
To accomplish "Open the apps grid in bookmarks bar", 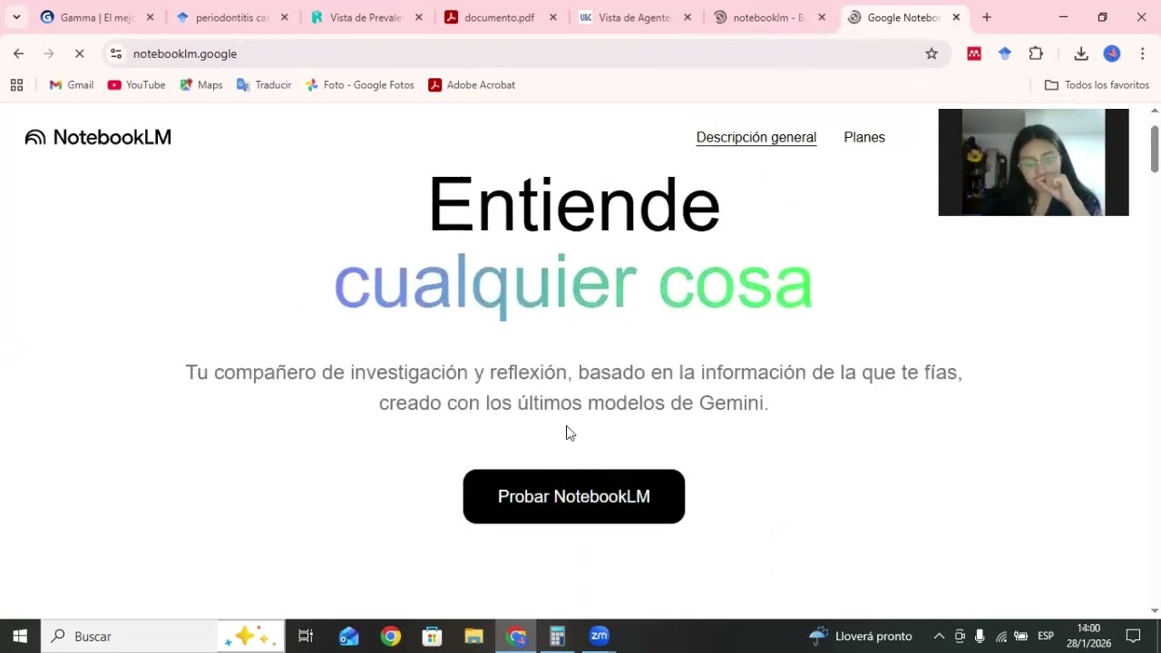I will pos(16,85).
